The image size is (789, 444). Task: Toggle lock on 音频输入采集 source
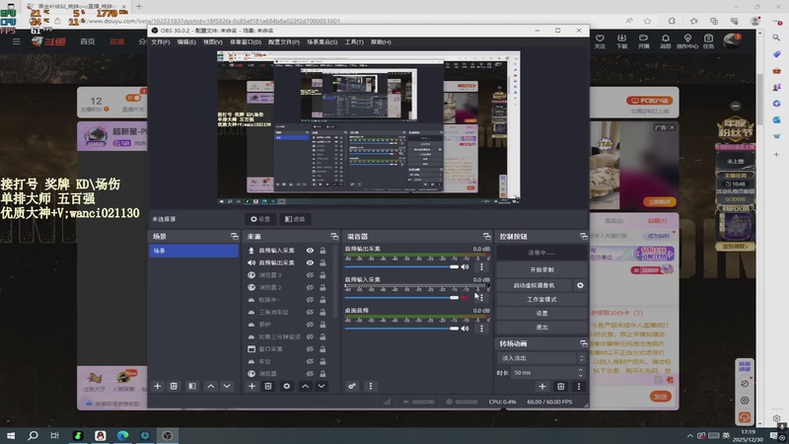tap(323, 251)
